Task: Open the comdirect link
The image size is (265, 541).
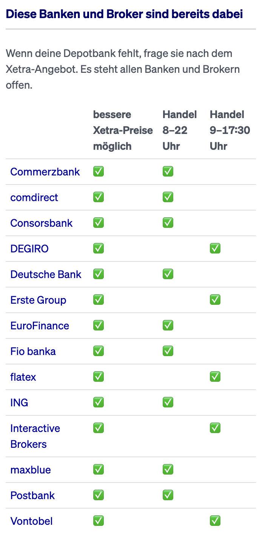Action: coord(34,197)
